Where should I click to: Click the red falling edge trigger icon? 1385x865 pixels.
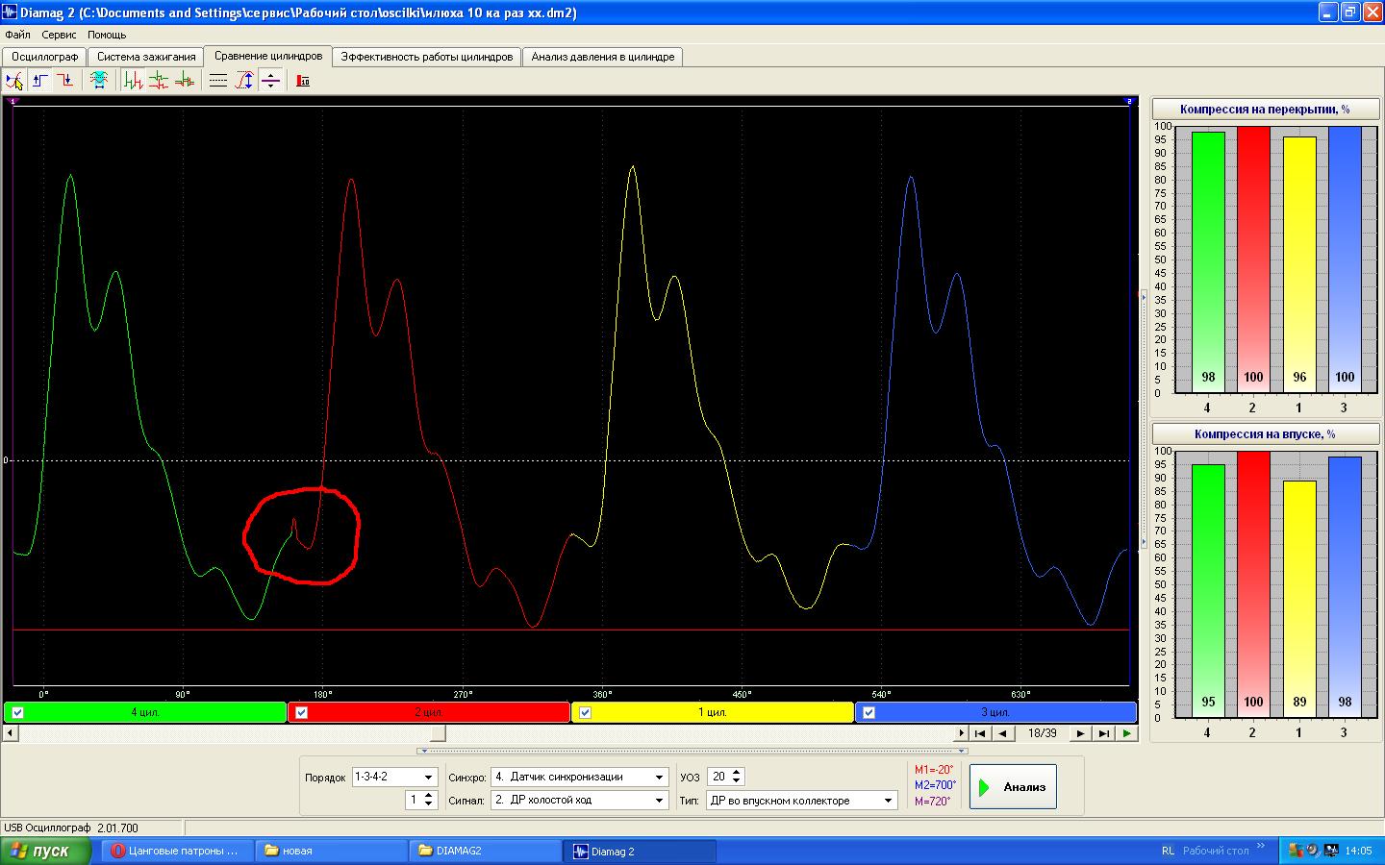[64, 81]
